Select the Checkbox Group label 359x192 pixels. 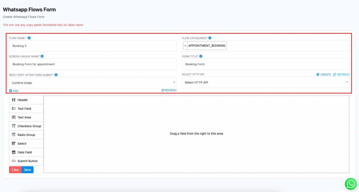click(x=29, y=126)
